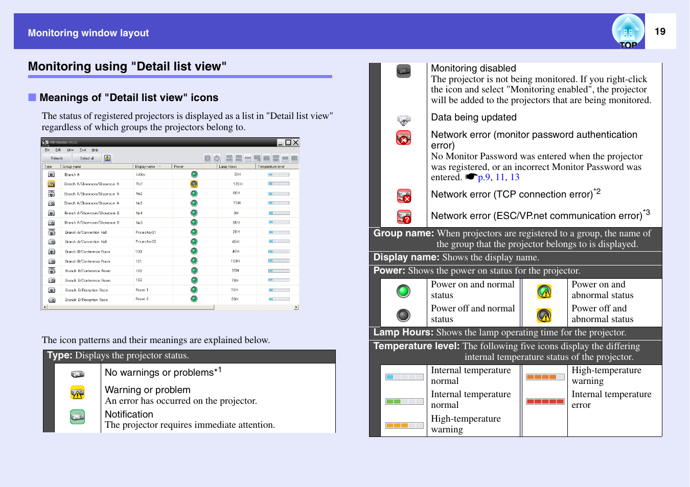690x487 pixels.
Task: Click the warning type icon for No1 projector
Action: point(52,184)
